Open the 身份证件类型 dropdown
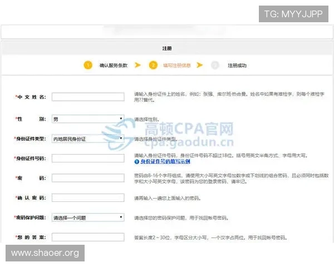 (88, 139)
